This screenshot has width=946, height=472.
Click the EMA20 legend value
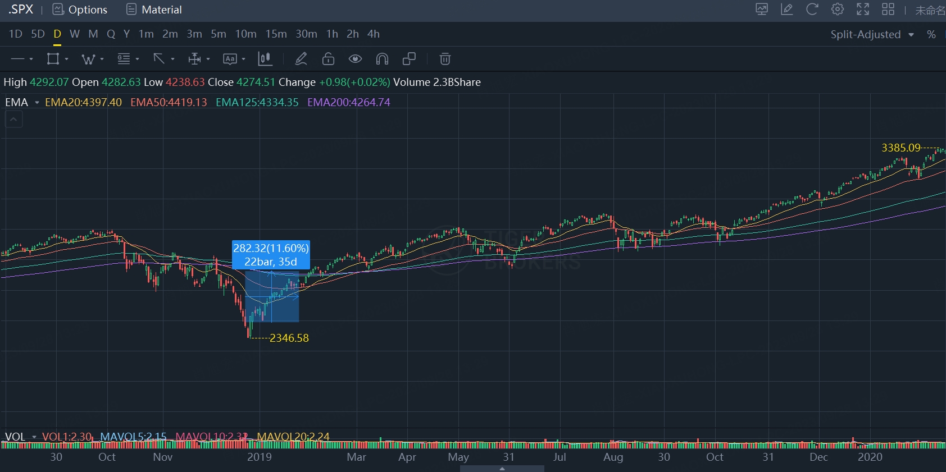click(83, 102)
